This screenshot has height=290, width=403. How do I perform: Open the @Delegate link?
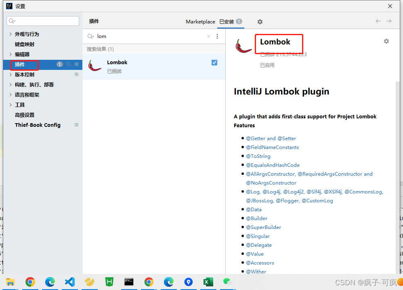[x=259, y=245]
